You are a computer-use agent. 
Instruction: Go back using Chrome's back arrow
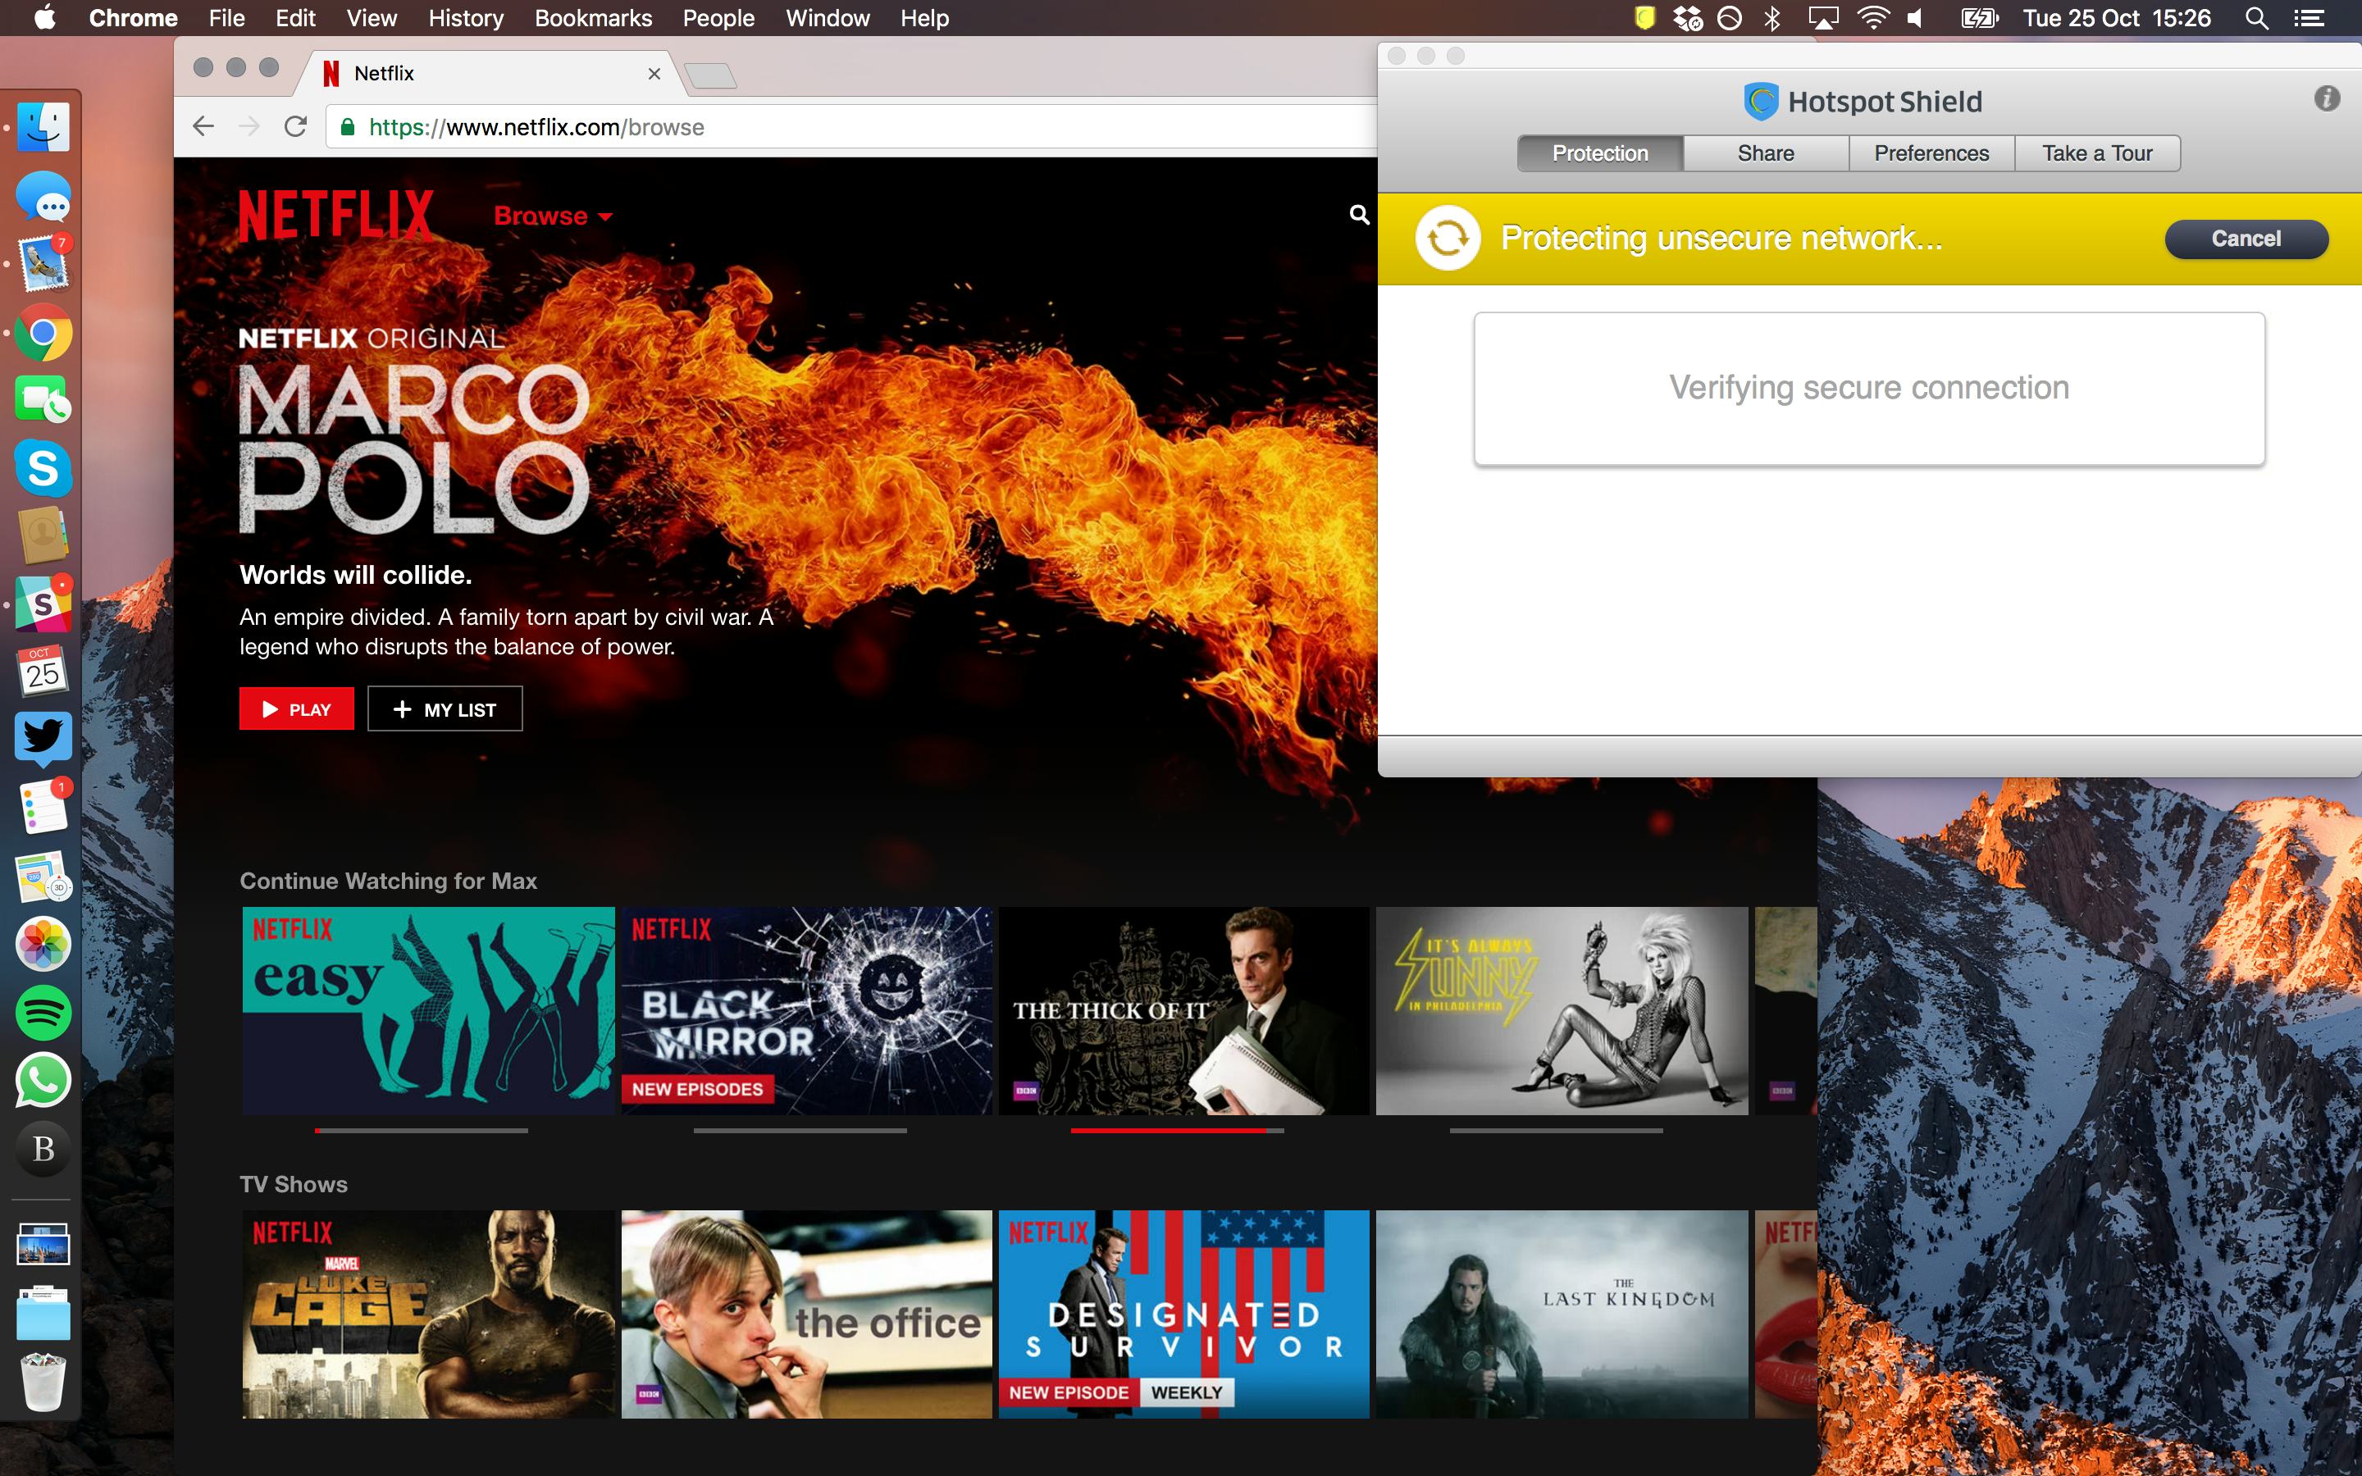(203, 126)
